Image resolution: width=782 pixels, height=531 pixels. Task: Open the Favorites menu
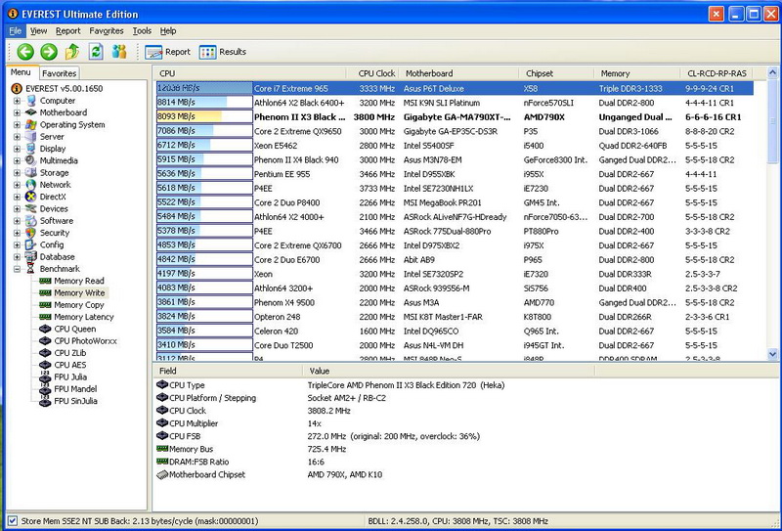tap(107, 31)
